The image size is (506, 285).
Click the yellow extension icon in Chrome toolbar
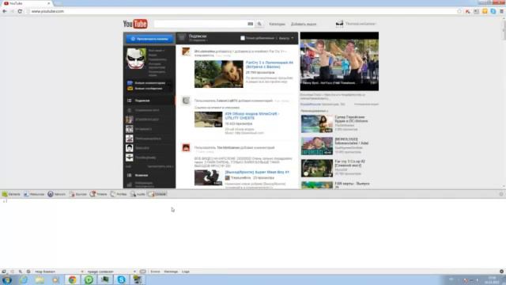point(485,11)
